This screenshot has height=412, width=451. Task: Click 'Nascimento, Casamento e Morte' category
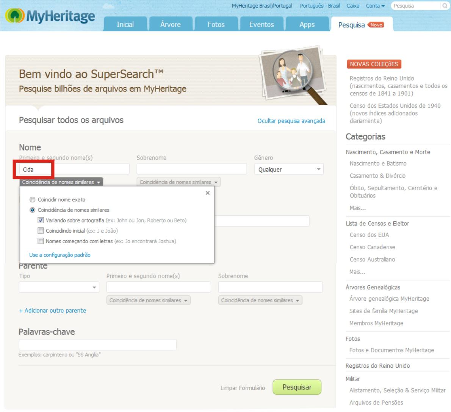(x=388, y=152)
